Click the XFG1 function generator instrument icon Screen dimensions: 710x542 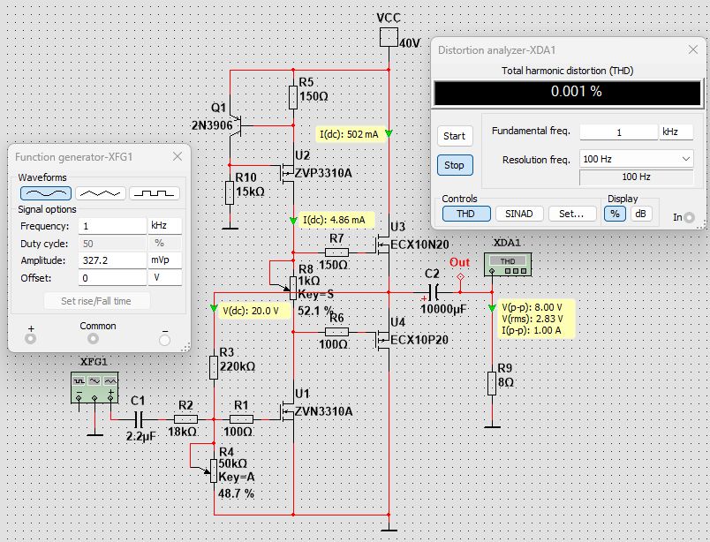pyautogui.click(x=94, y=388)
